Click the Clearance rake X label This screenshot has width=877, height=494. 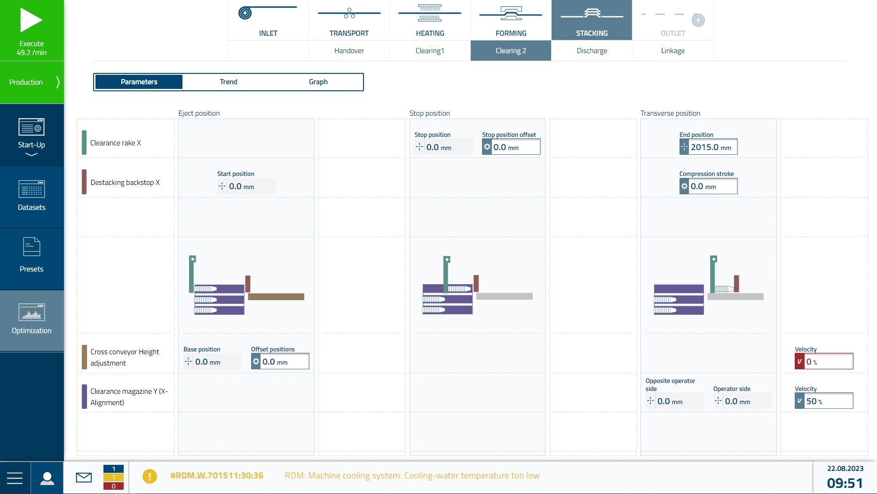116,143
